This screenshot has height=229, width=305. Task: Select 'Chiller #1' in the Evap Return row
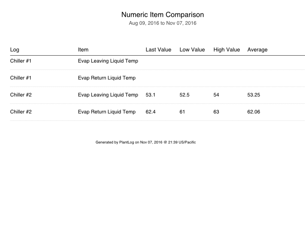click(x=21, y=78)
